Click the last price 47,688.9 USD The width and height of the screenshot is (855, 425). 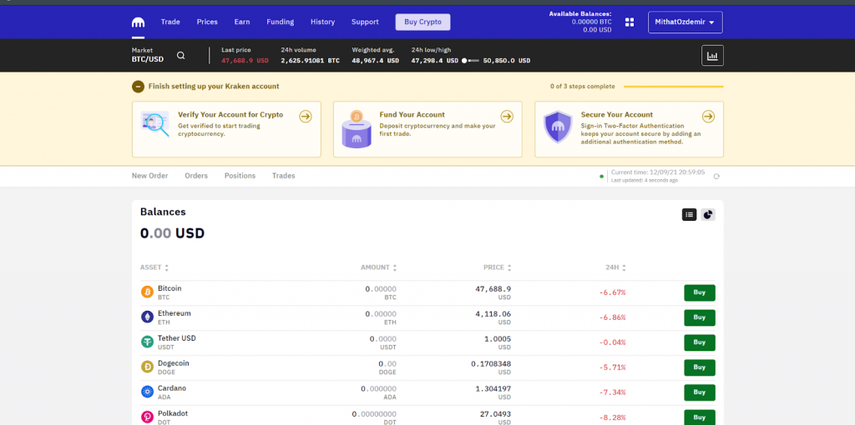[x=245, y=60]
